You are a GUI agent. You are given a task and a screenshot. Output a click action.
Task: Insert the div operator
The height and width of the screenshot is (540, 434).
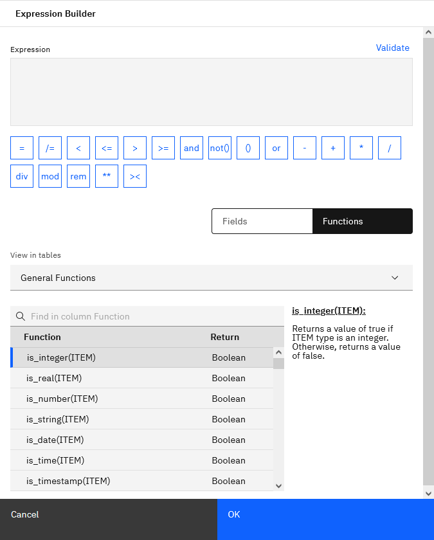tap(21, 176)
